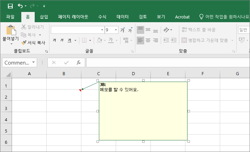This screenshot has height=152, width=250.
Task: Click the decrease indent icon
Action: [166, 40]
